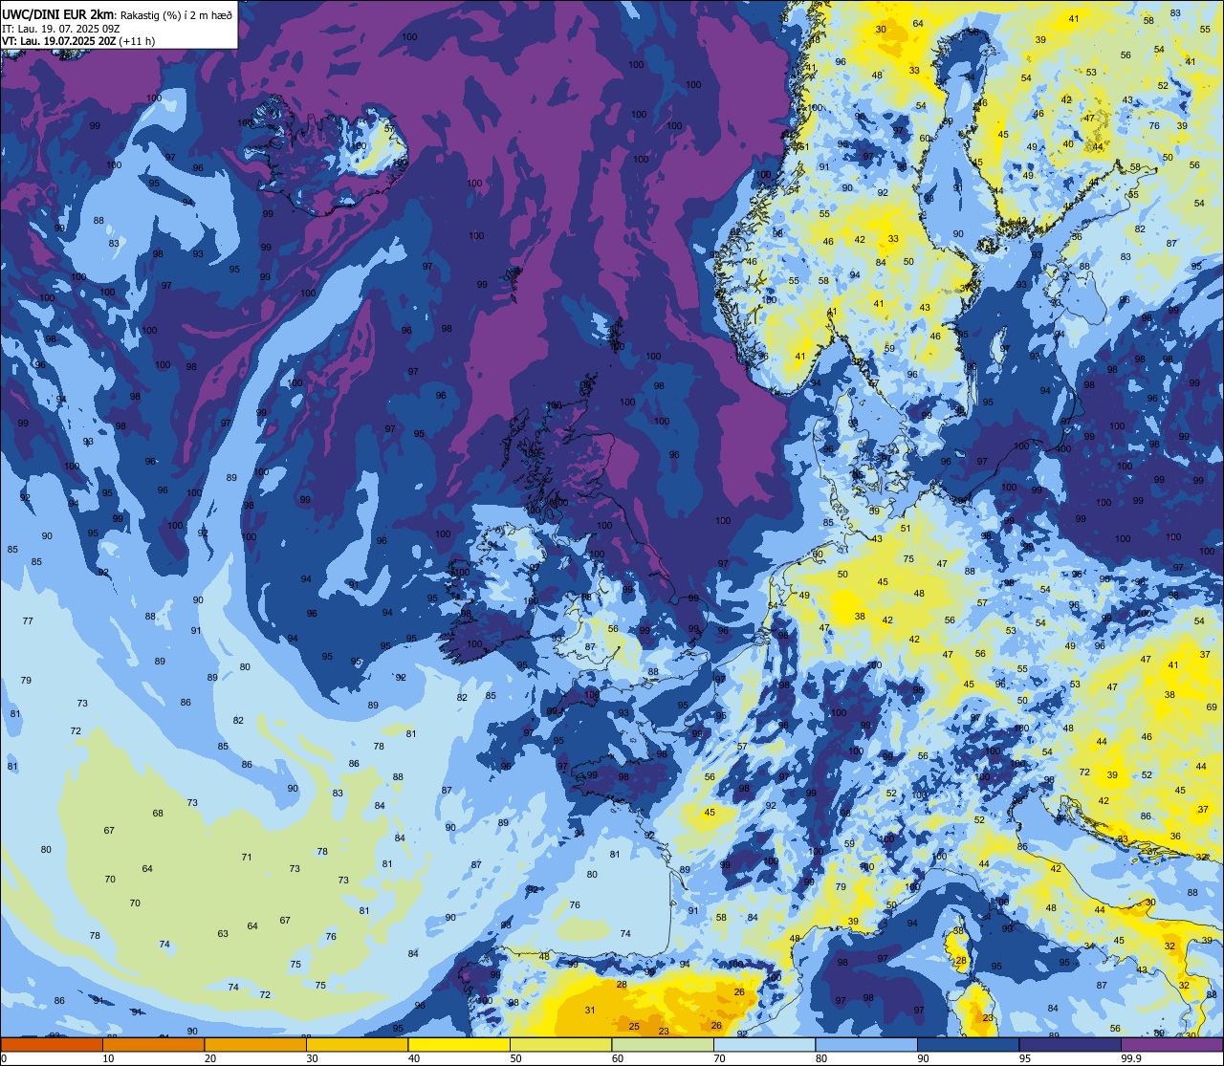Pick the blue 90–95 legend swatch
Image resolution: width=1224 pixels, height=1066 pixels.
[968, 1044]
